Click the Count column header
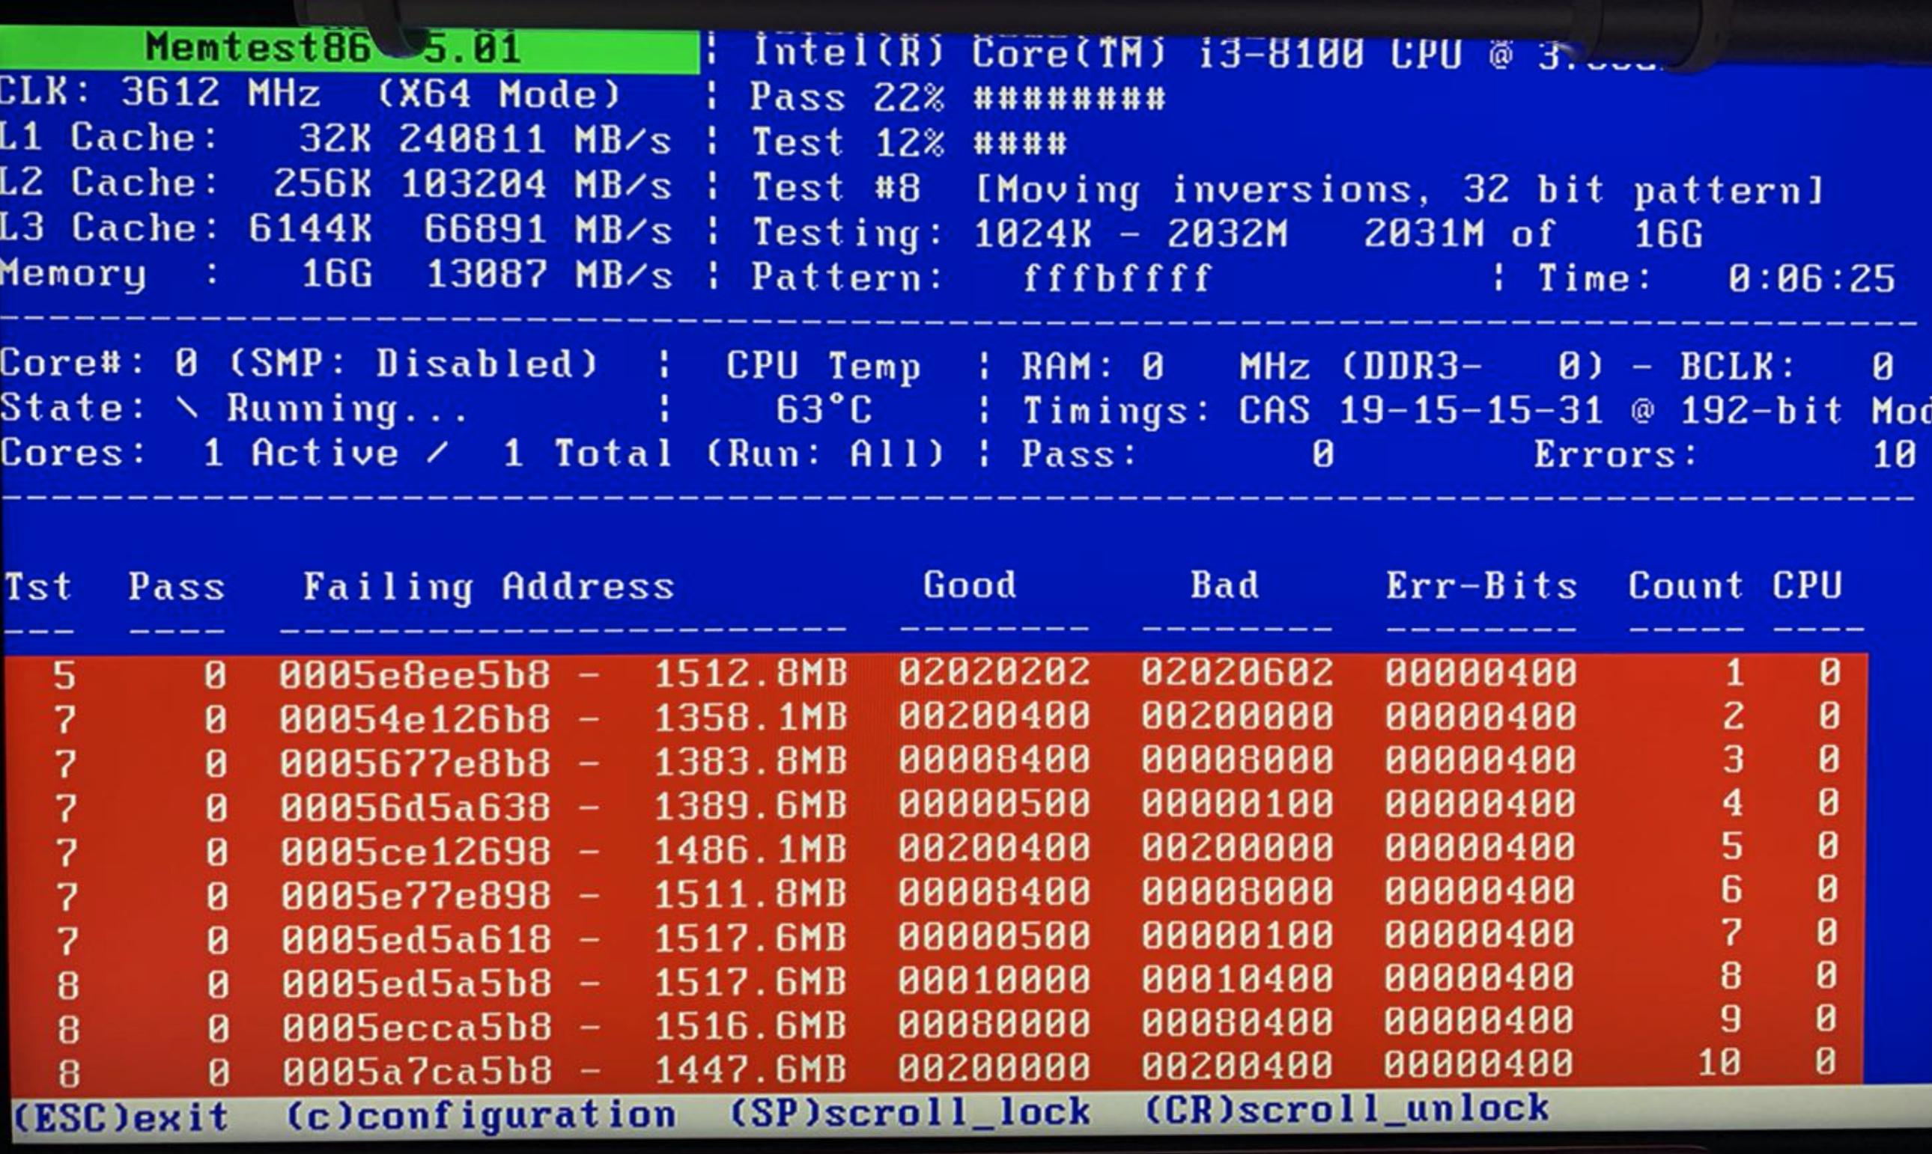Viewport: 1932px width, 1154px height. (x=1686, y=586)
